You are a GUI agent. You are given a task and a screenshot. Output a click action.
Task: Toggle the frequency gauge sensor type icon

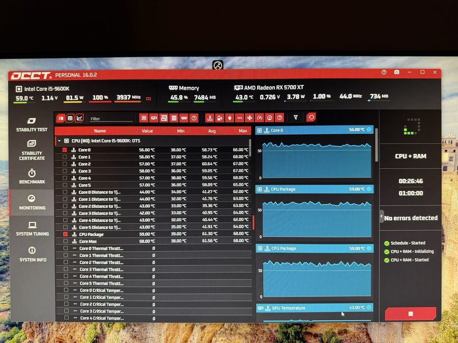[x=259, y=118]
